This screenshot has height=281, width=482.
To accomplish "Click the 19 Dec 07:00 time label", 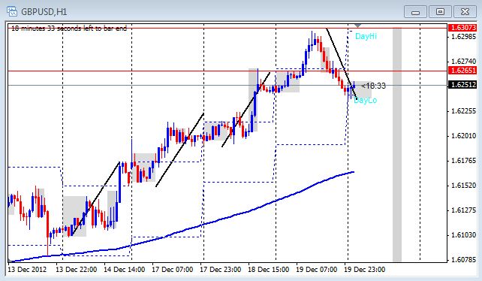I will click(x=316, y=270).
